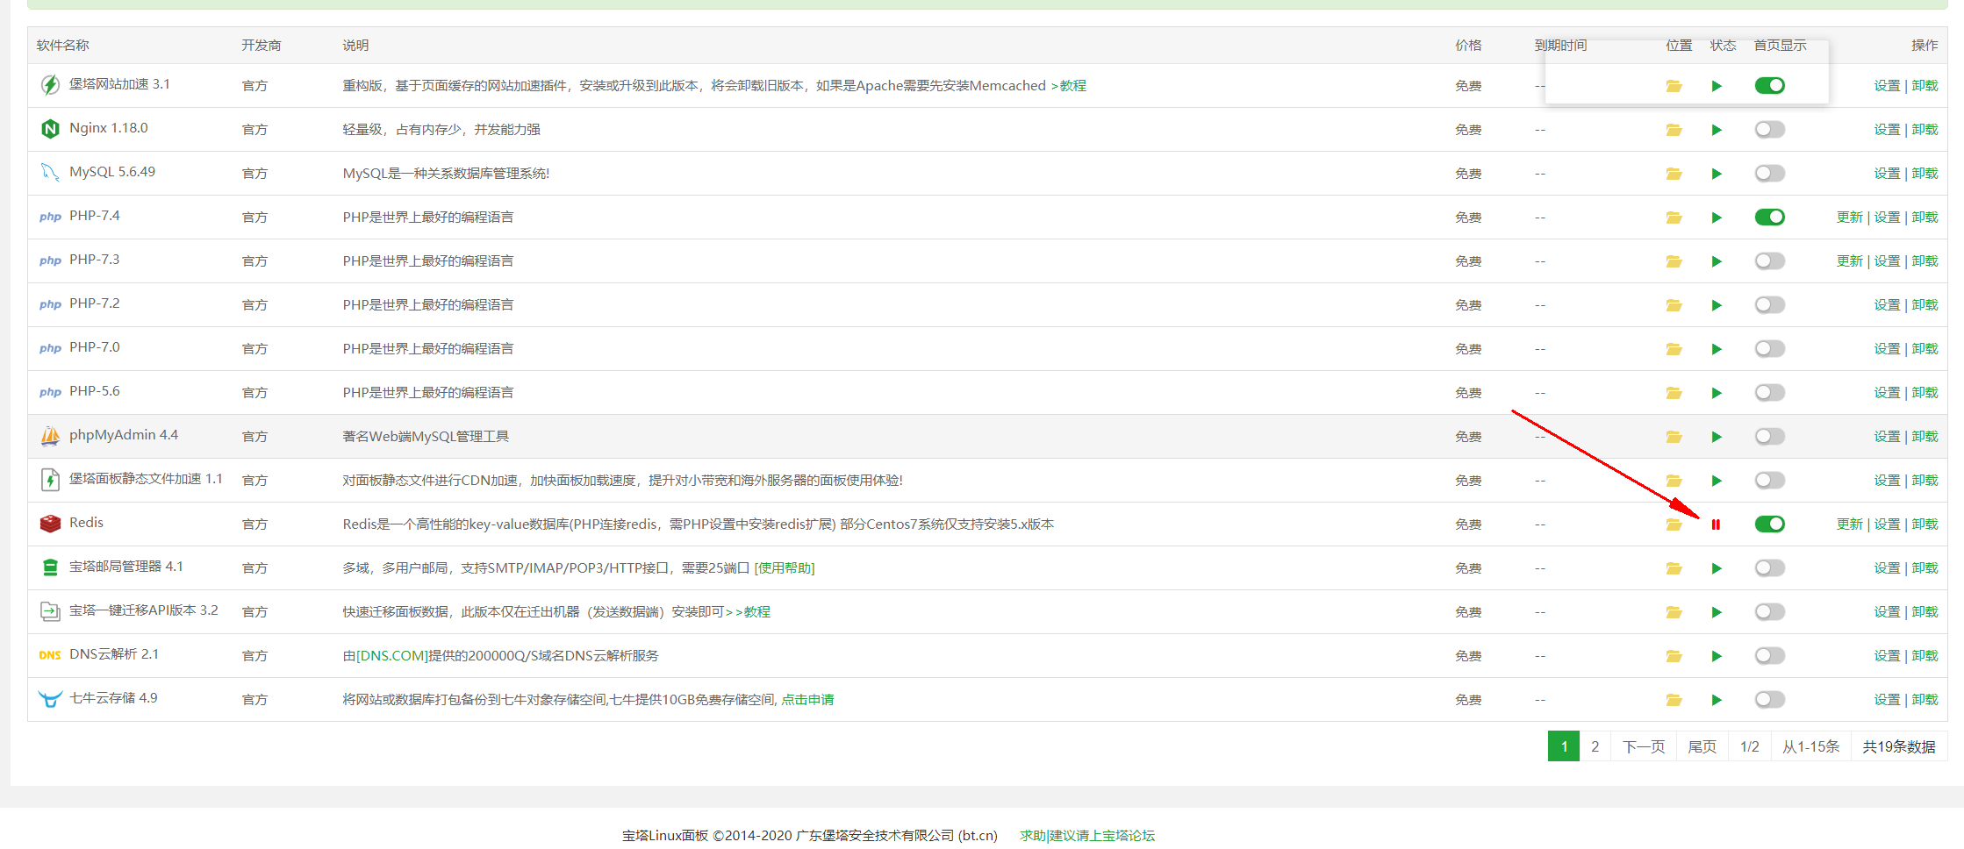The image size is (1964, 849).
Task: Open folder icon in 七牛云存储 4.9 row
Action: pyautogui.click(x=1674, y=700)
